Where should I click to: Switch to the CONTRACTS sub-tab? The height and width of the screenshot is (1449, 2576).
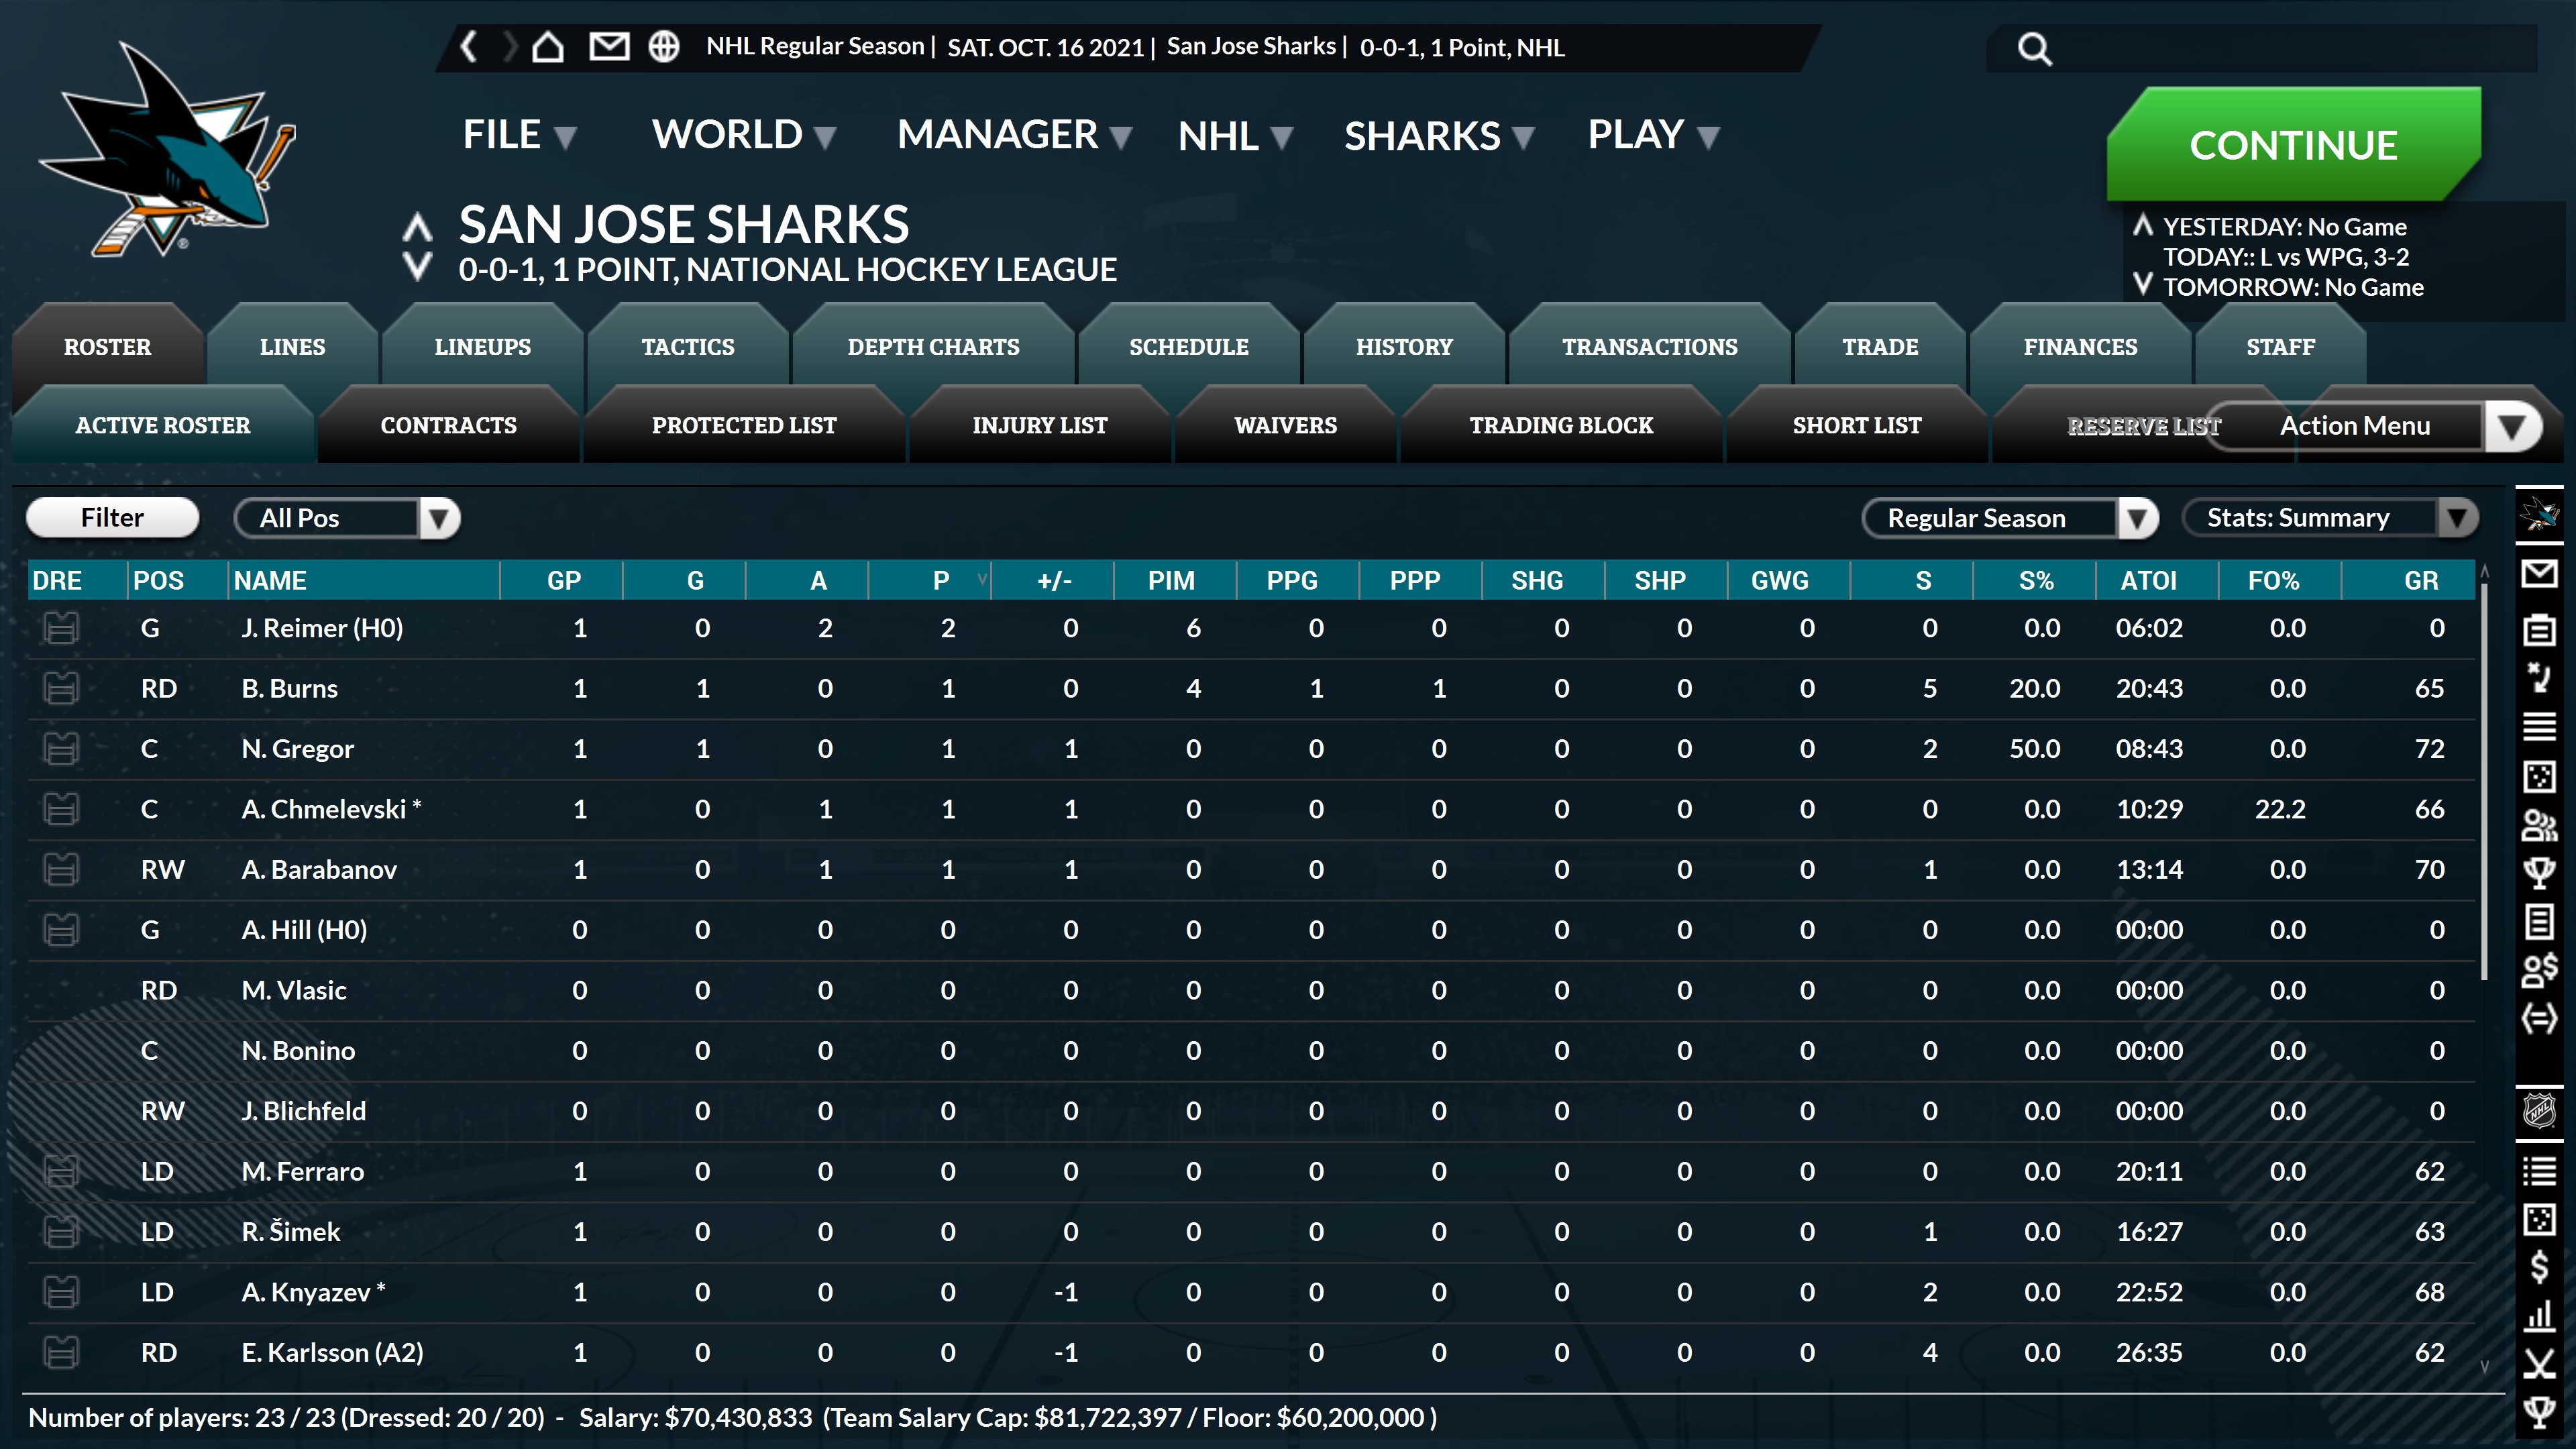tap(448, 426)
